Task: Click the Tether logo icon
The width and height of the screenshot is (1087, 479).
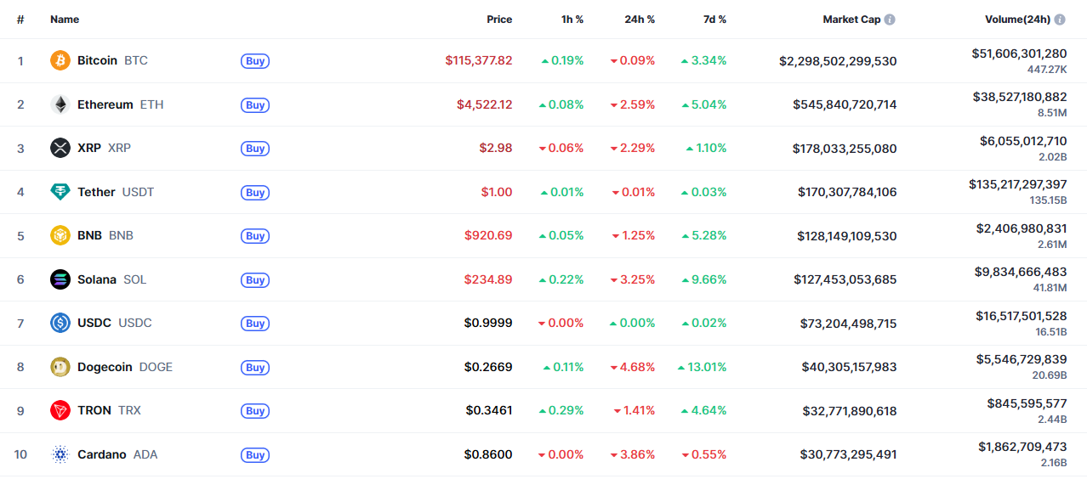Action: (x=60, y=192)
